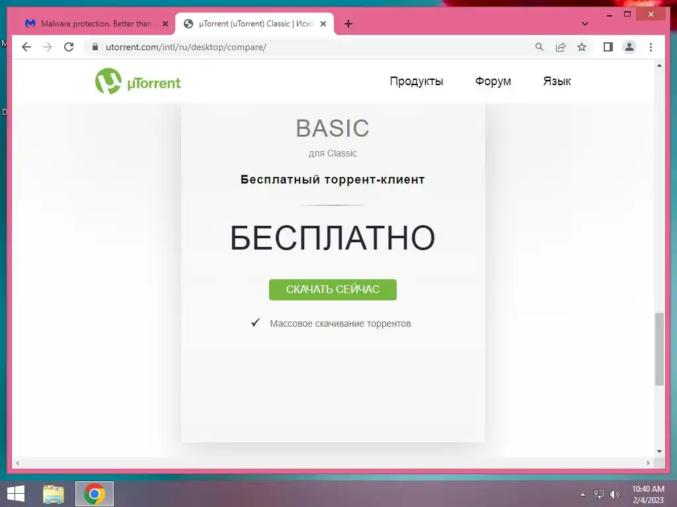
Task: Open network tray icon
Action: [599, 494]
